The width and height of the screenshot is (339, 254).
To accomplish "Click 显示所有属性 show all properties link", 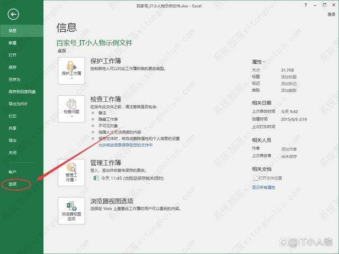I will pos(264,187).
